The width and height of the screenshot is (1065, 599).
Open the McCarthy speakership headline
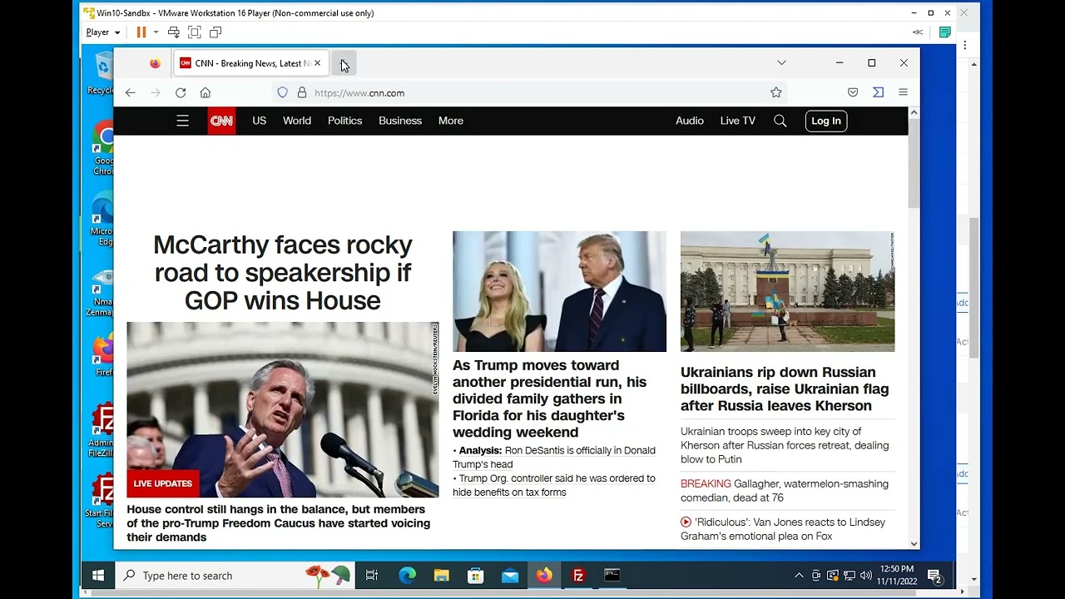pos(283,272)
